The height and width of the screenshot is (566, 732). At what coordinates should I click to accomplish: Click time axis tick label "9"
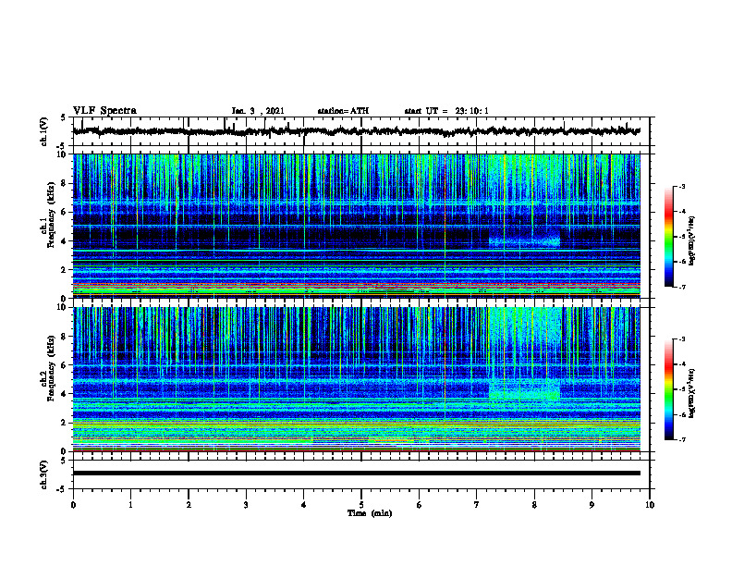(x=592, y=505)
